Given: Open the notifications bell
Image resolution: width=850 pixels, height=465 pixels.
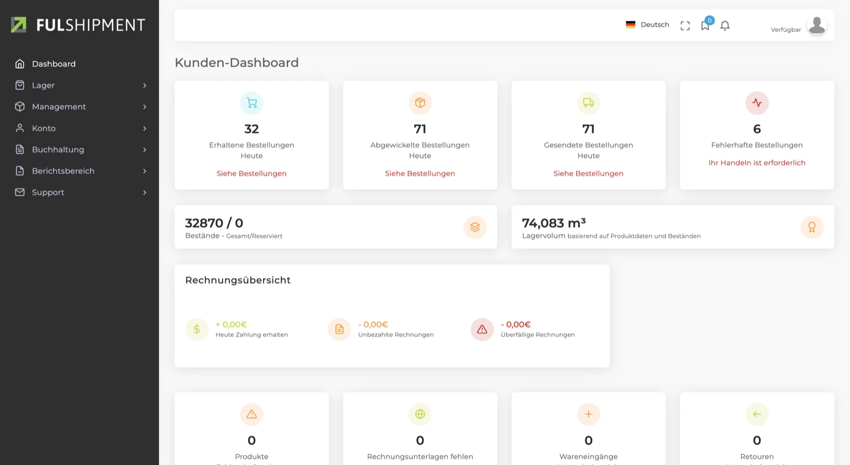Looking at the screenshot, I should [x=725, y=26].
